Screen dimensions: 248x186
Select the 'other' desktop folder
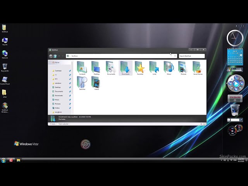click(4, 94)
